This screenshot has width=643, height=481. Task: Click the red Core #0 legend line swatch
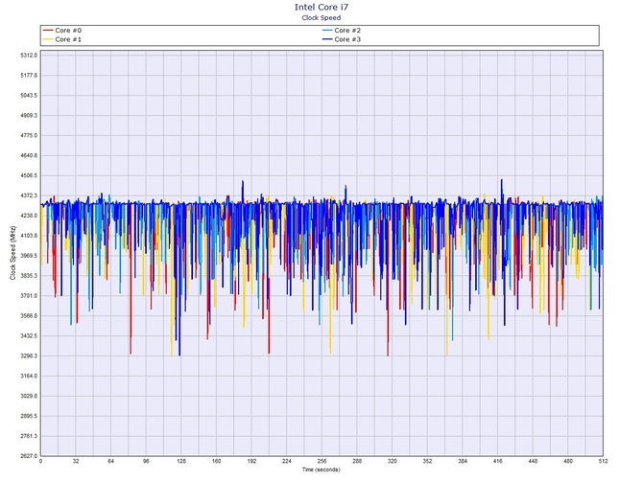[x=48, y=31]
